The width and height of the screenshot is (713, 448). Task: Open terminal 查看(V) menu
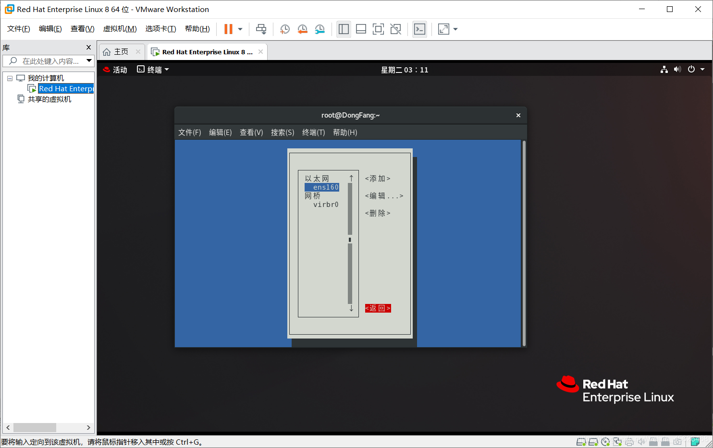pyautogui.click(x=251, y=133)
